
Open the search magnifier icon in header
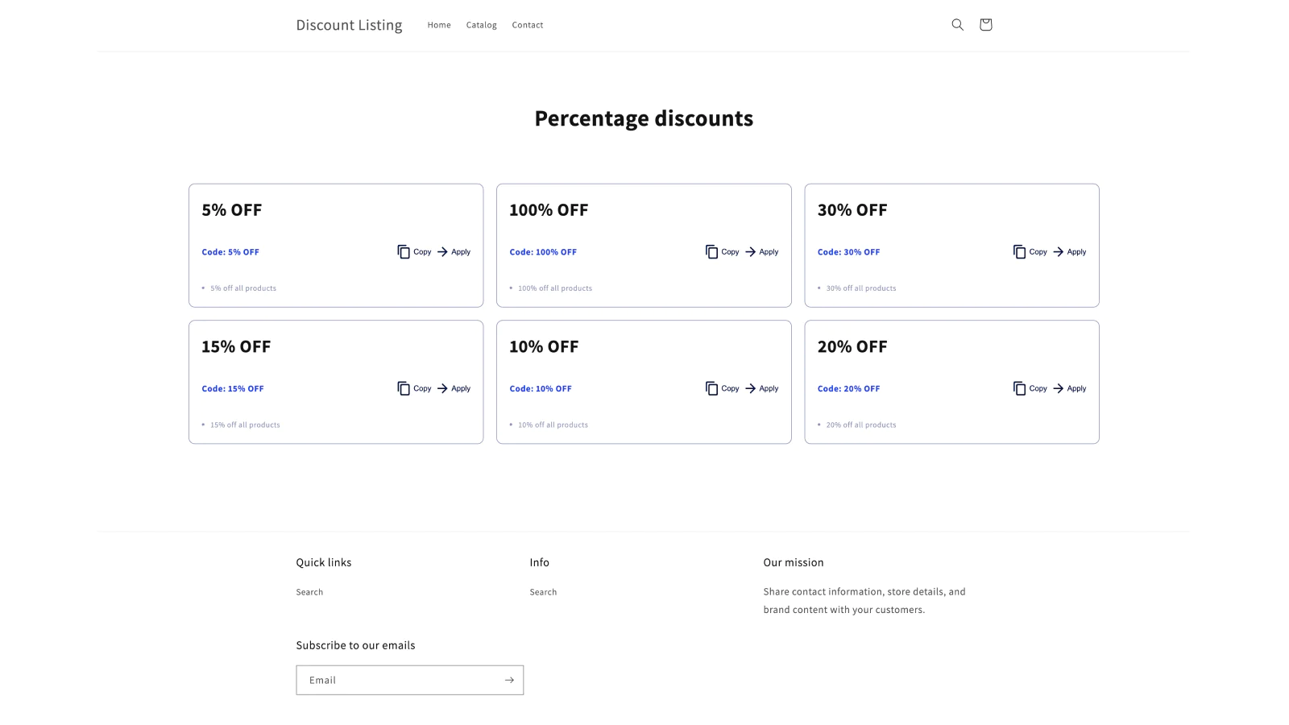tap(957, 25)
